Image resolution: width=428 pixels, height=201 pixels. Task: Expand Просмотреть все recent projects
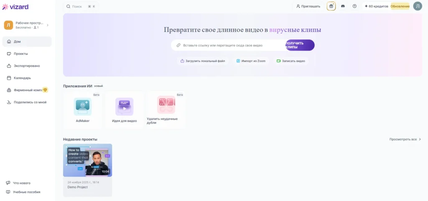coord(405,140)
